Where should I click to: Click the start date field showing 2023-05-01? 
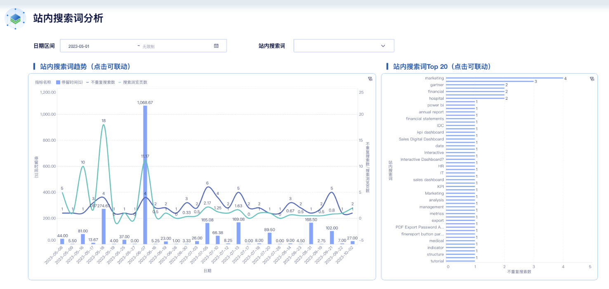point(79,46)
